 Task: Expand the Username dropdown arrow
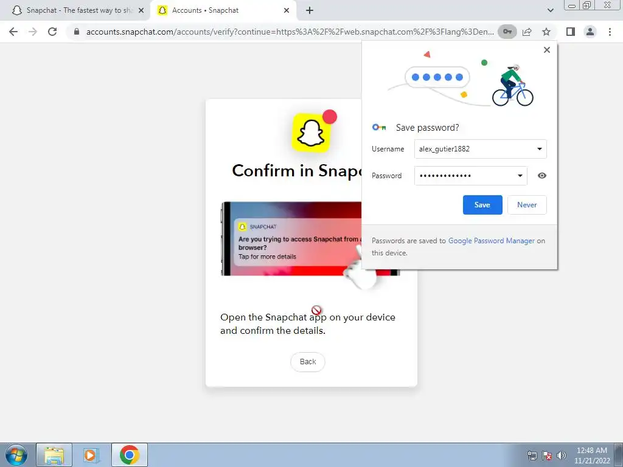click(x=539, y=149)
